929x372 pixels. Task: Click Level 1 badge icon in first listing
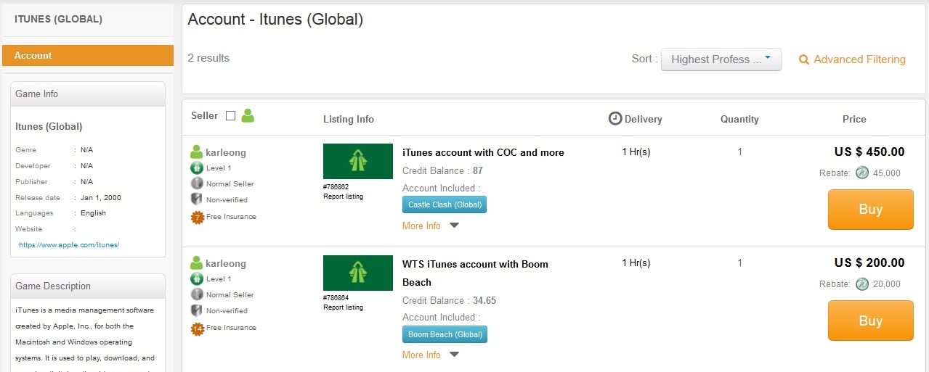[x=196, y=168]
